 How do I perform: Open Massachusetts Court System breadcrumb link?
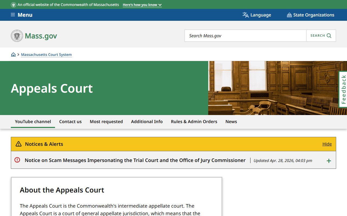(x=46, y=55)
